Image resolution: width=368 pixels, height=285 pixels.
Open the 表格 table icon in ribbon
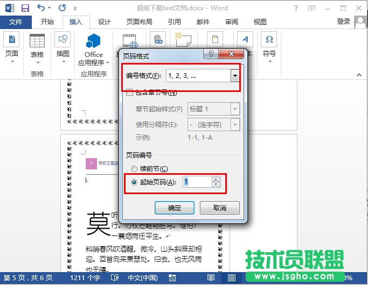(37, 41)
